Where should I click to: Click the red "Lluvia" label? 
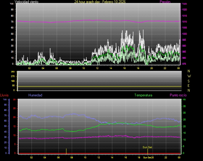pyautogui.click(x=4, y=95)
